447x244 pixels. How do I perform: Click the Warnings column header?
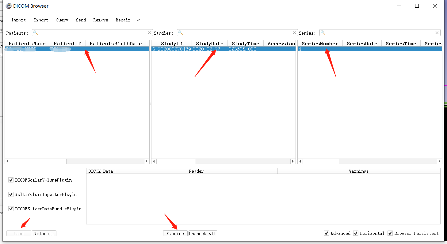pos(359,171)
